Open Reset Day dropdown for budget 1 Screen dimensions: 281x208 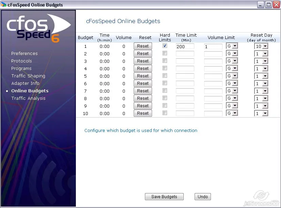click(261, 46)
